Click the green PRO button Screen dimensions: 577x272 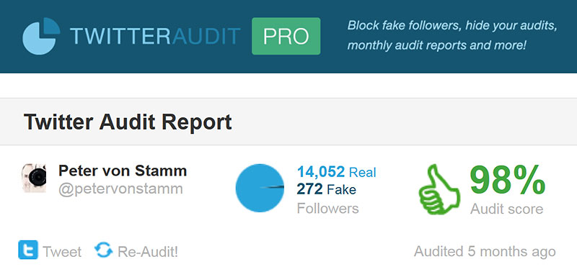pos(286,36)
